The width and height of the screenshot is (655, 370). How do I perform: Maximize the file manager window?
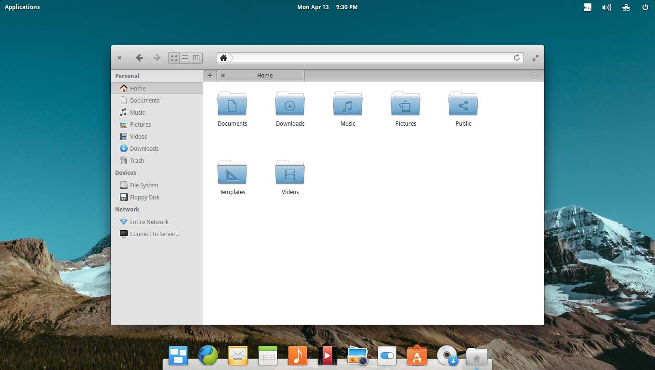click(536, 58)
